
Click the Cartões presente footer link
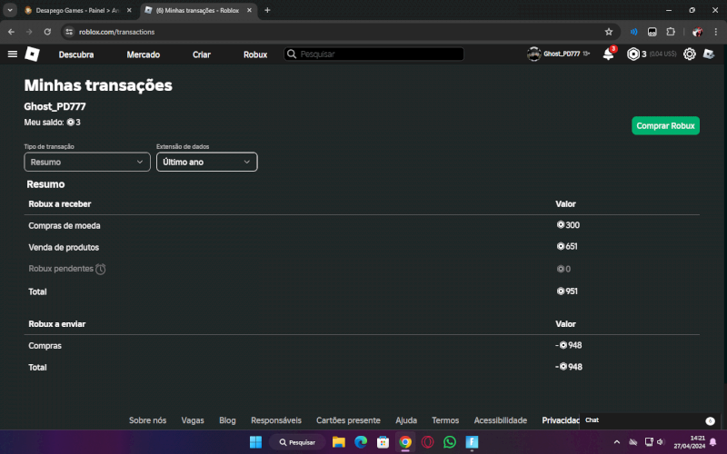click(348, 420)
